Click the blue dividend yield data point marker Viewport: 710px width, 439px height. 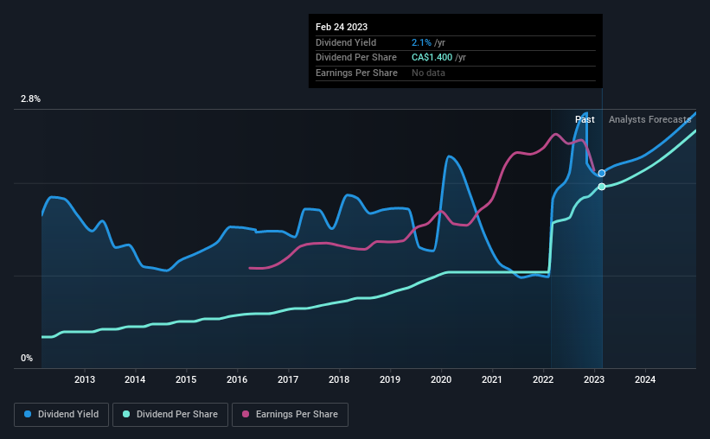point(602,174)
